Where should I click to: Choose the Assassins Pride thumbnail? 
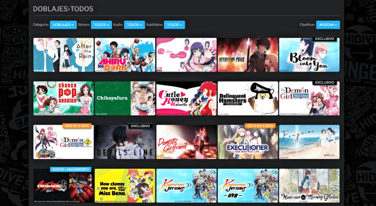(x=248, y=55)
